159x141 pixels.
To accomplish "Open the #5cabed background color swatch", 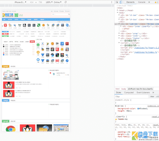I will (138, 108).
